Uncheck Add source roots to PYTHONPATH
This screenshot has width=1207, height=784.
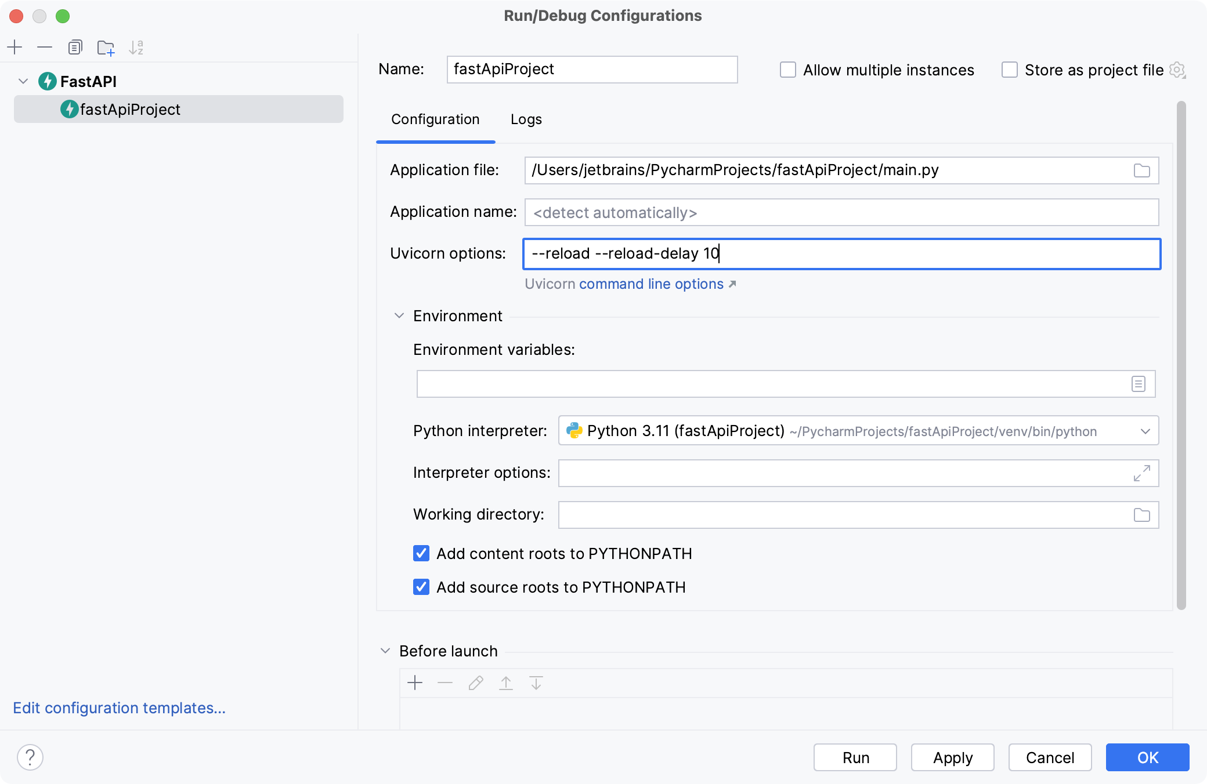[421, 587]
